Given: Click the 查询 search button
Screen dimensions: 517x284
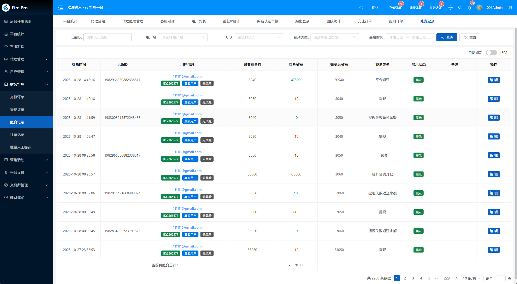Looking at the screenshot, I should point(446,37).
